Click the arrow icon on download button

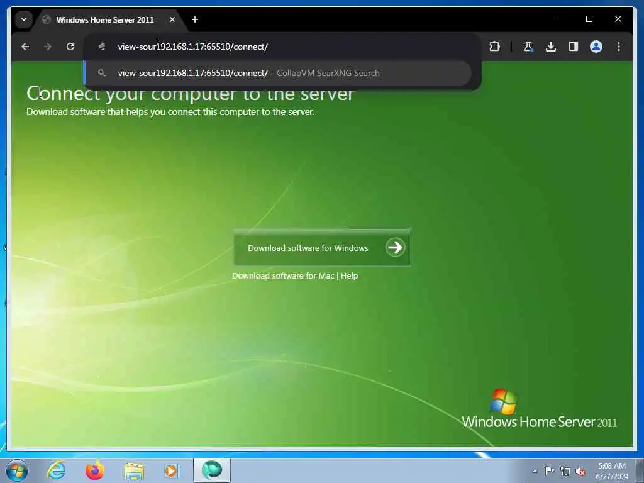tap(395, 247)
